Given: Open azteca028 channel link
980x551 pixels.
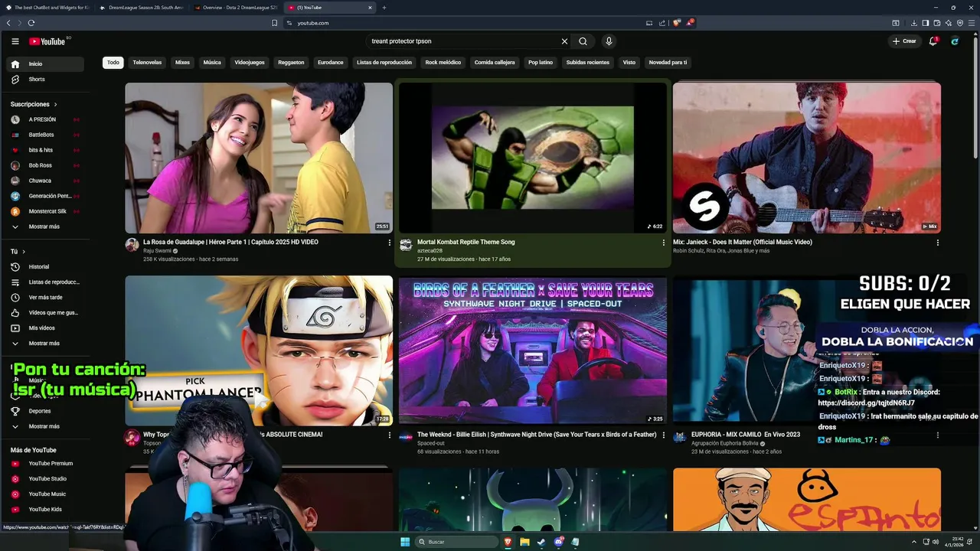Looking at the screenshot, I should coord(430,251).
